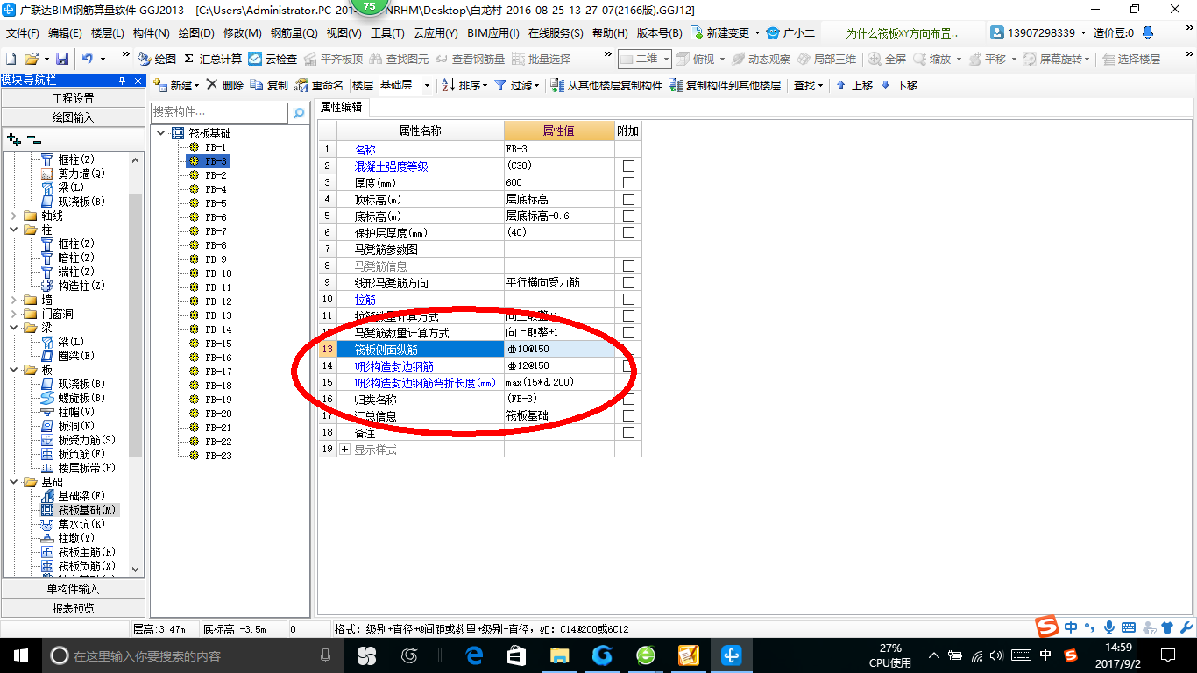Open the 工具(T) menu

click(387, 33)
